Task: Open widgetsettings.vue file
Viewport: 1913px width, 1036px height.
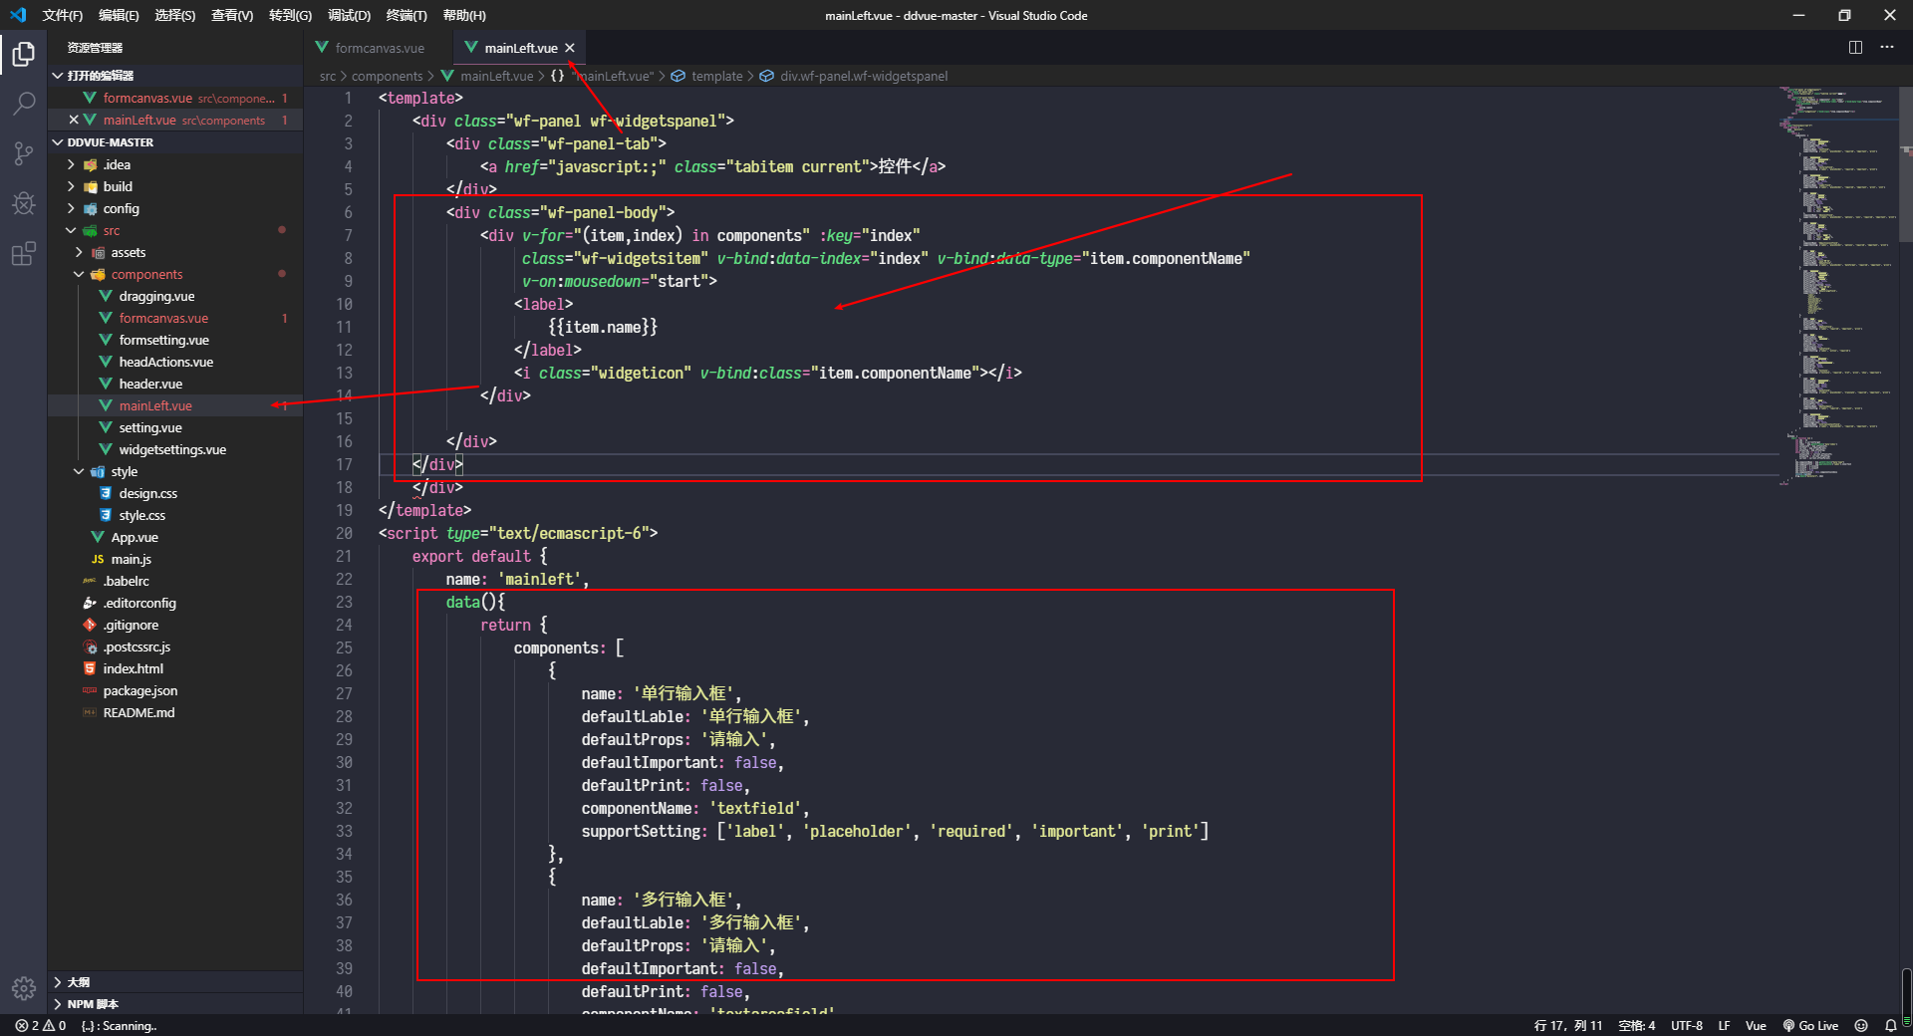Action: (175, 449)
